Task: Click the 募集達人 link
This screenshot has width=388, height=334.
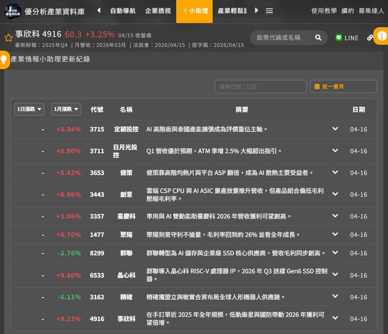Action: (371, 11)
